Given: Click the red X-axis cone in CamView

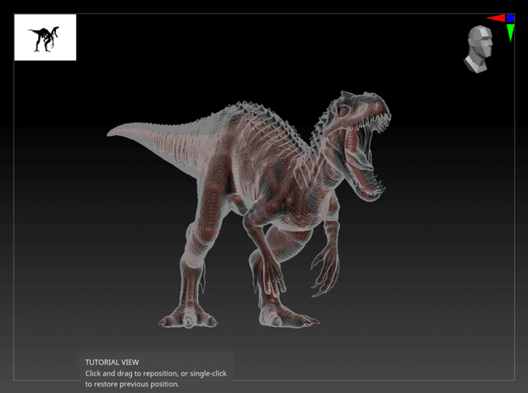Looking at the screenshot, I should (495, 18).
